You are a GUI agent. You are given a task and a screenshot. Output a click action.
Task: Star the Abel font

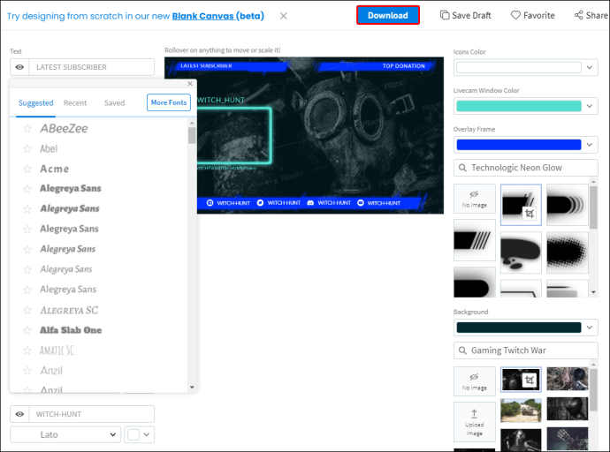tap(27, 148)
